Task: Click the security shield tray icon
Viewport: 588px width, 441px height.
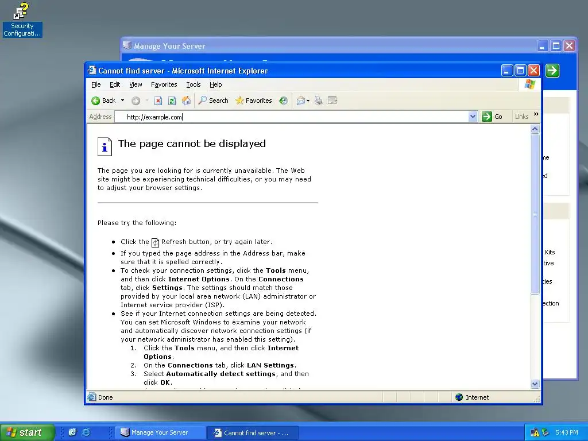Action: click(546, 432)
